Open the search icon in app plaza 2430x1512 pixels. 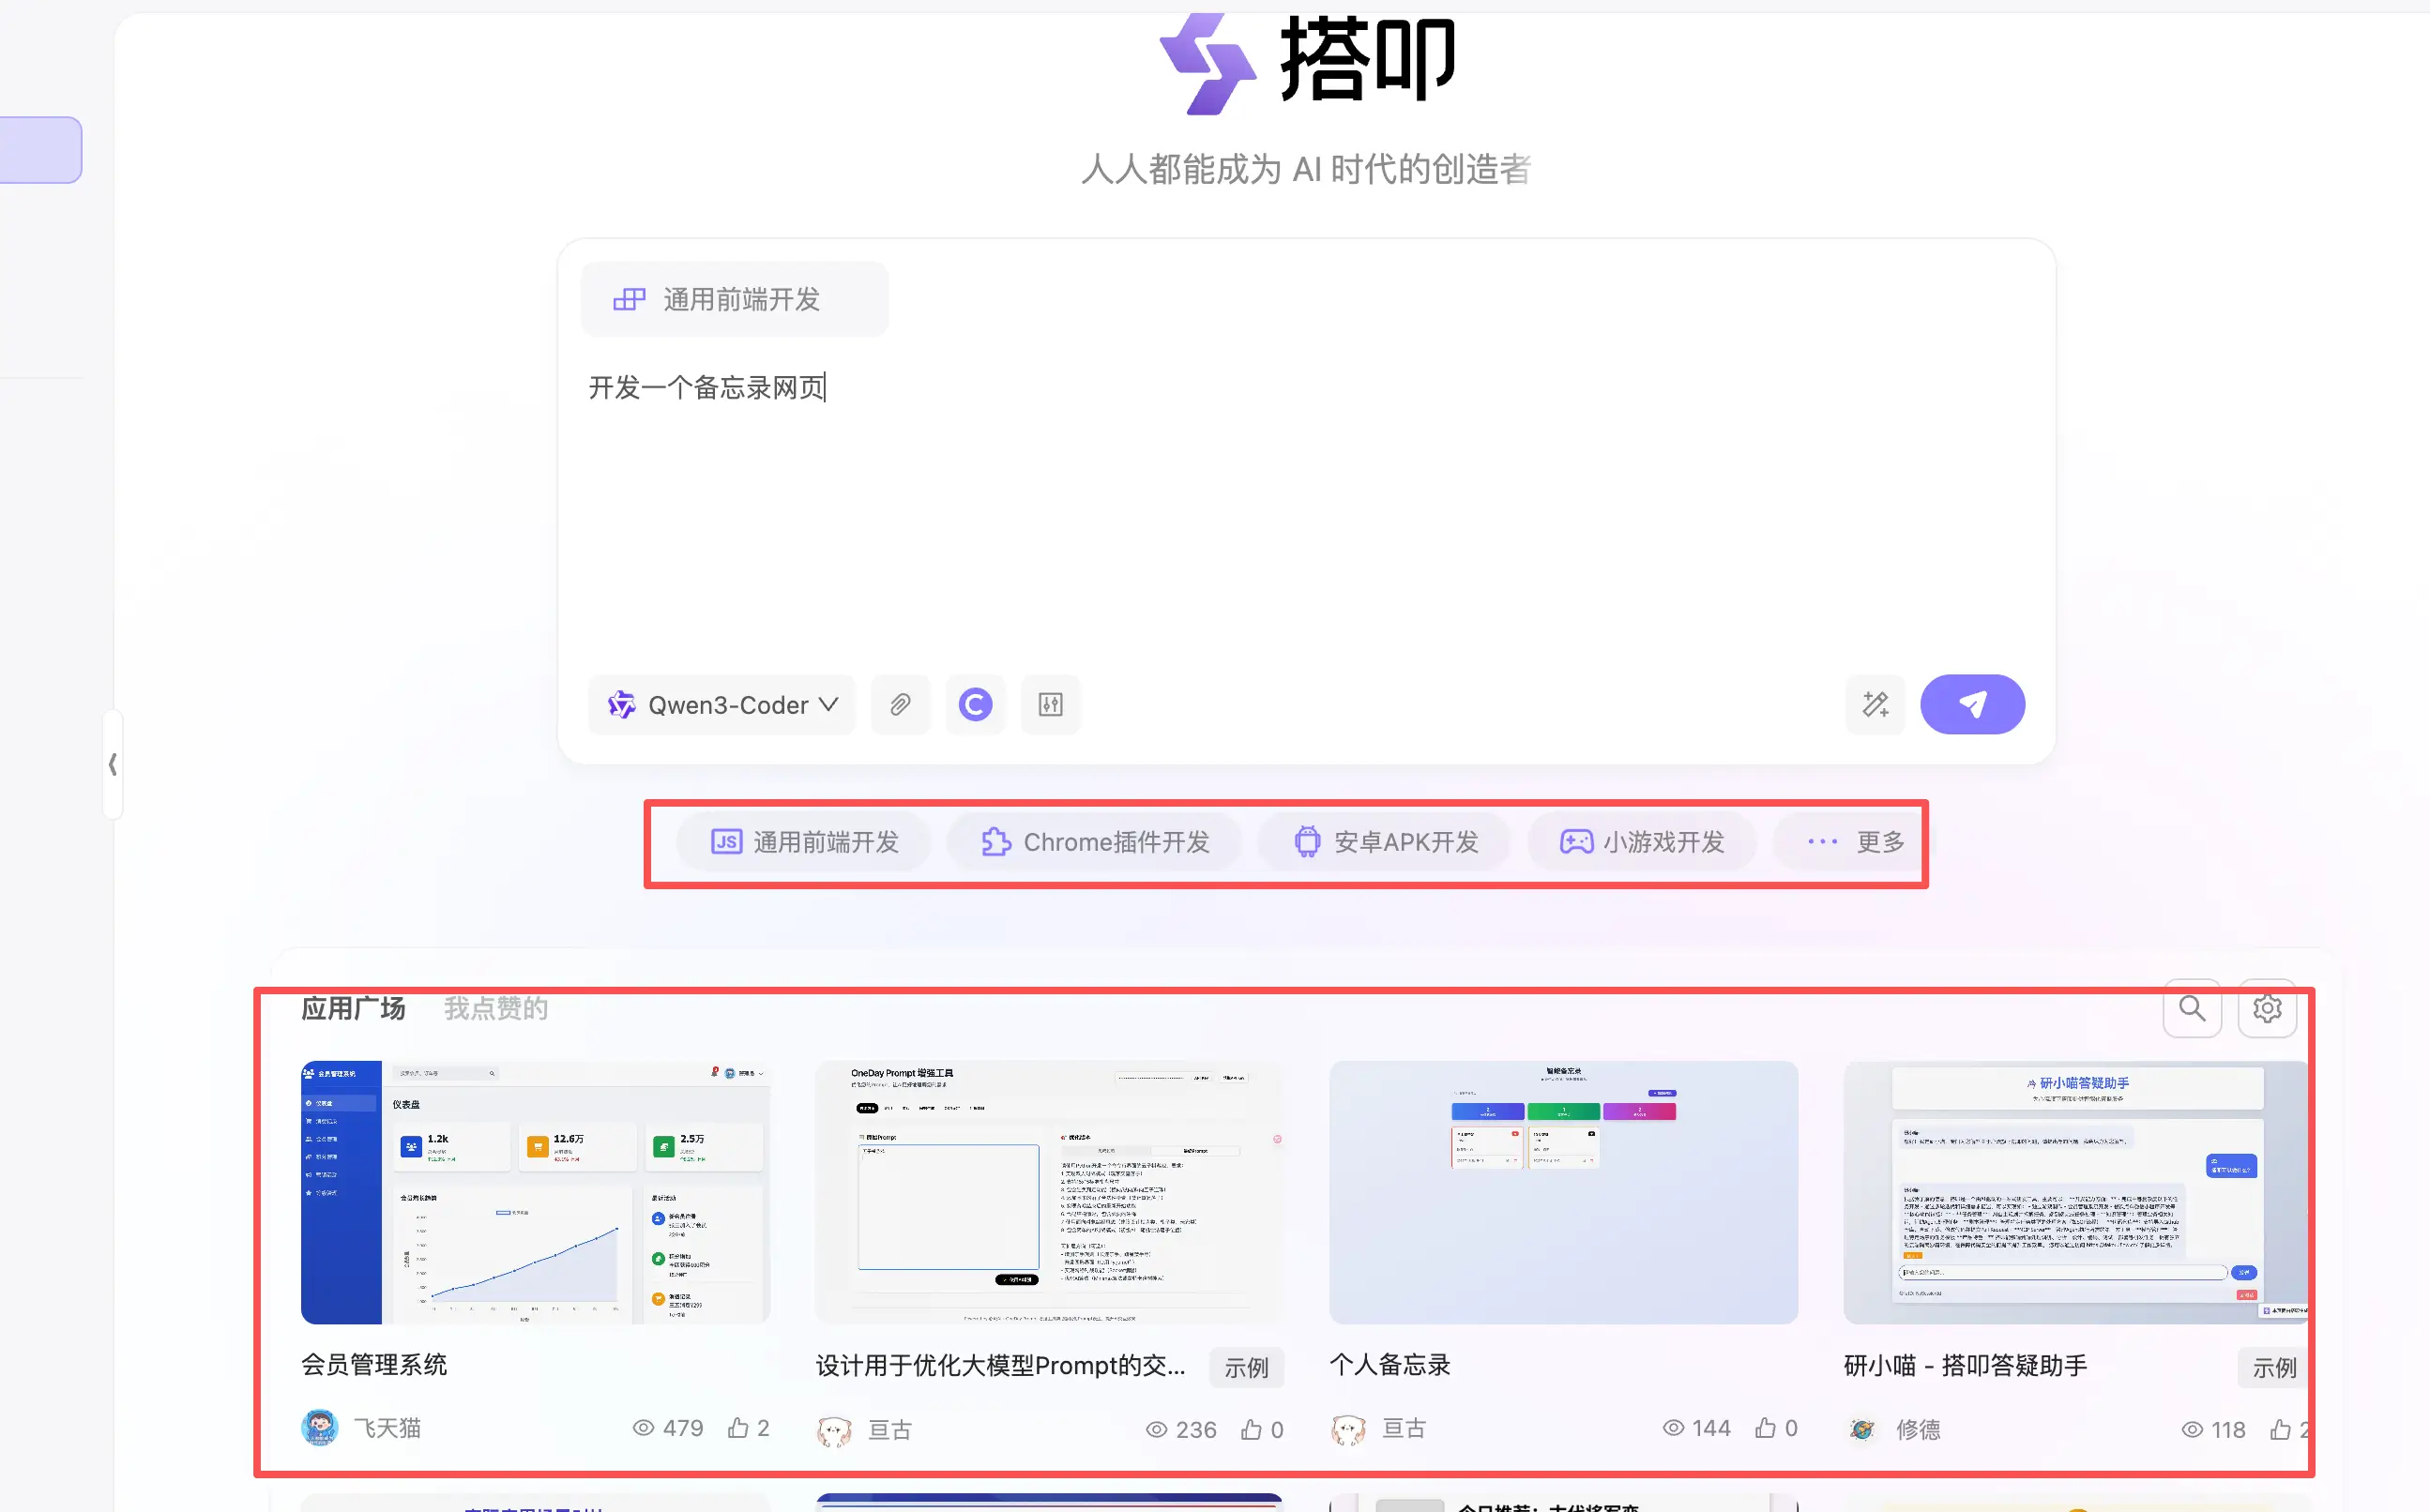2191,1008
